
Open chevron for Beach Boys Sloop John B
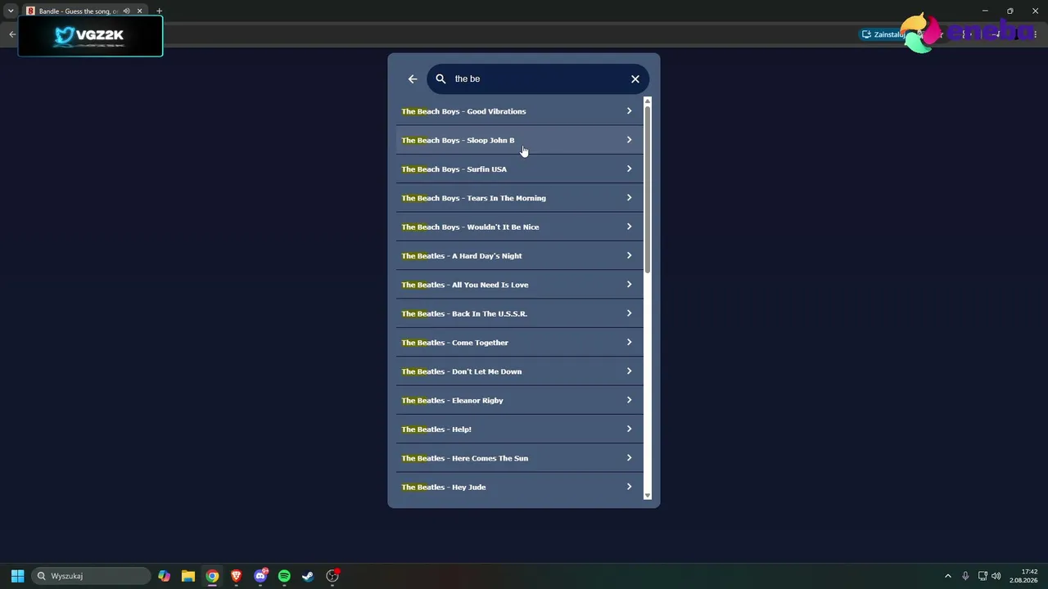click(629, 140)
